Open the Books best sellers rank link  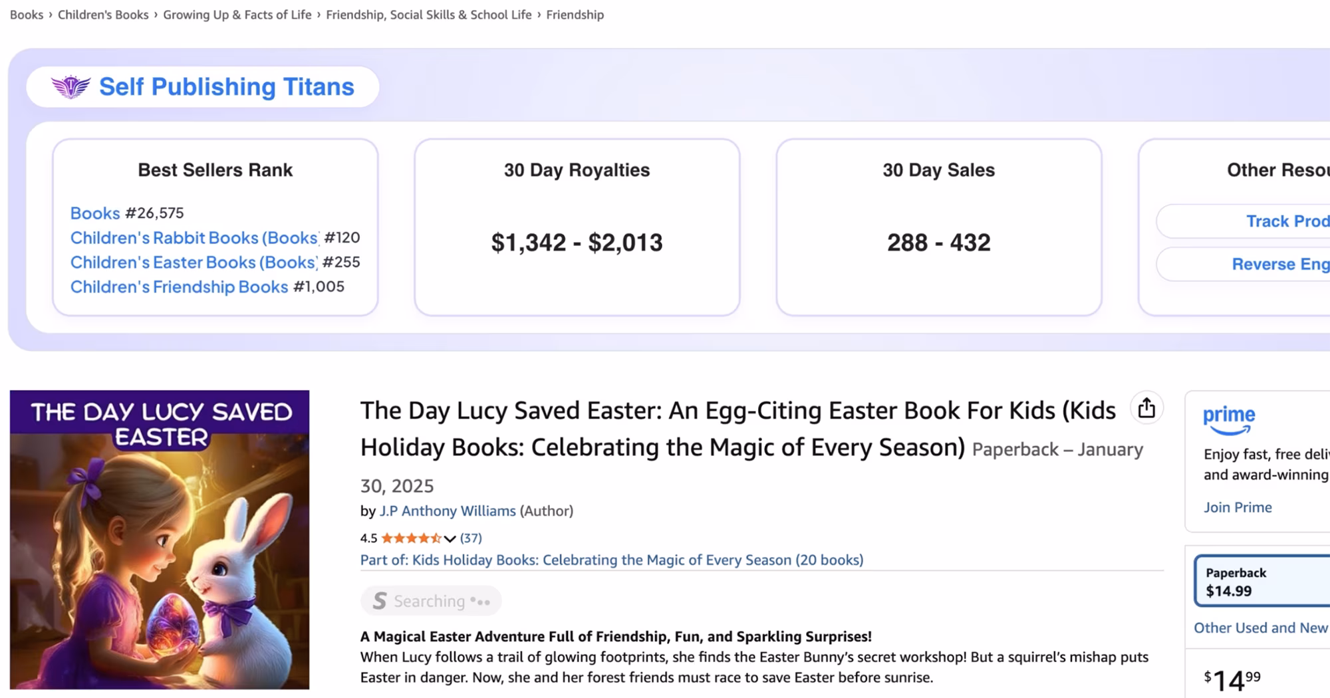95,213
